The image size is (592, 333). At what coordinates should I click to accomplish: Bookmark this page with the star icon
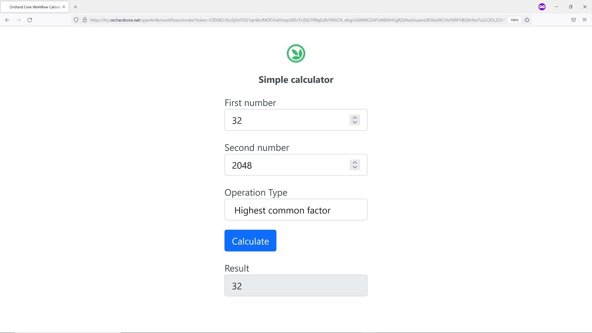527,20
